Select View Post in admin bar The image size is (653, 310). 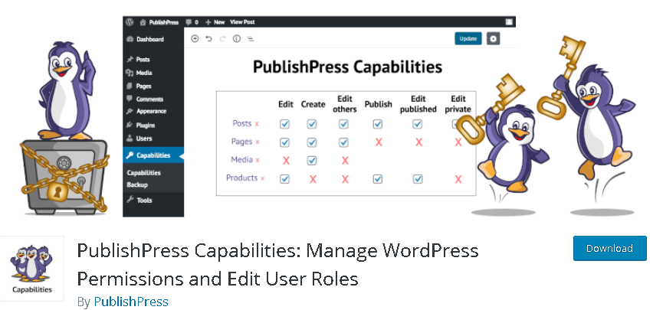click(x=242, y=22)
